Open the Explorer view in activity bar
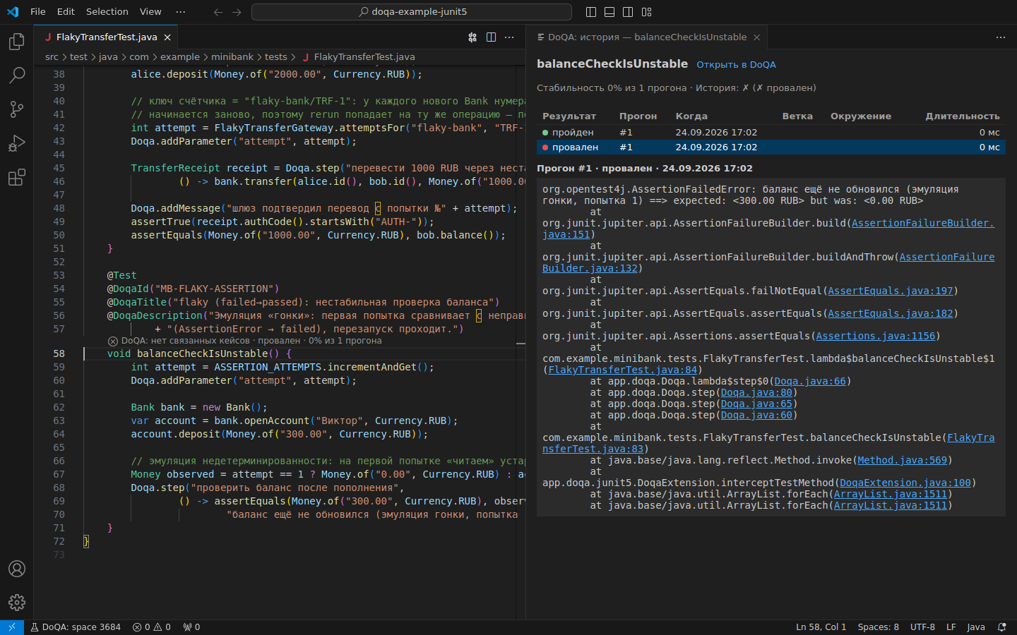1017x635 pixels. click(x=17, y=42)
